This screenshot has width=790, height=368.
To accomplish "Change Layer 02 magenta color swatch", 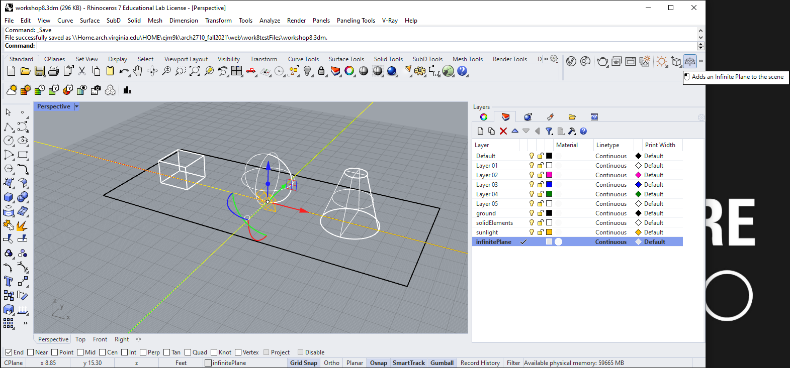I will click(549, 175).
